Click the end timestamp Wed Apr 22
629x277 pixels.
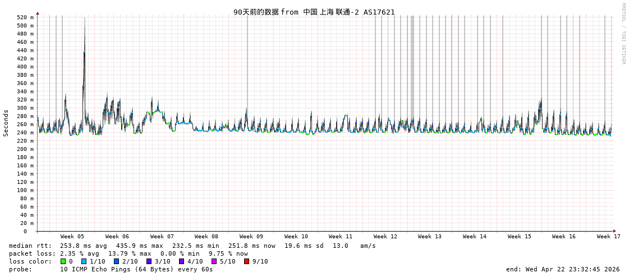(x=563, y=269)
